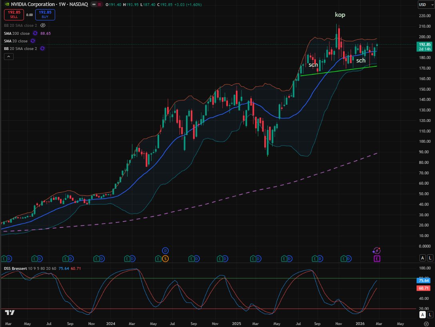Open the earnings E marker next to the S marker
Screen dimensions: 435x327
tap(158, 259)
